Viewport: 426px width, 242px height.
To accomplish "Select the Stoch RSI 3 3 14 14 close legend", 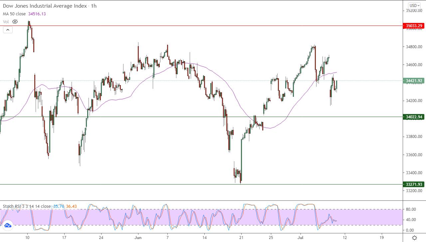I will [27, 206].
